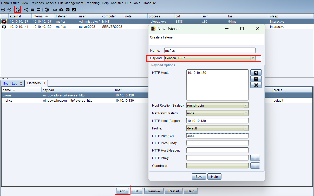Click the payload column header

78,90
